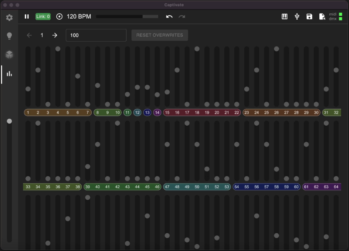Click the channel 16 fader knob
Screen dimensions: 349x251
177,70
